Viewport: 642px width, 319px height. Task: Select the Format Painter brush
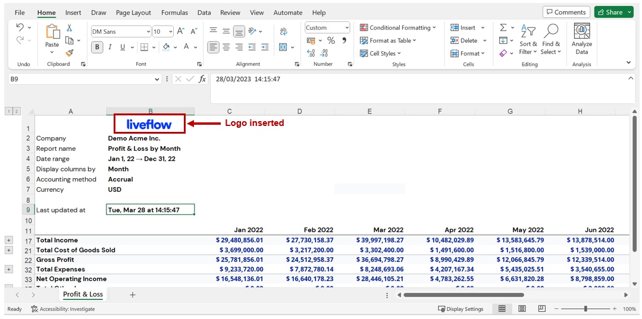70,52
